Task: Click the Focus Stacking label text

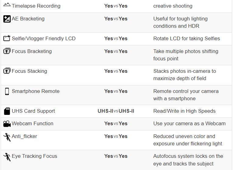Action: (x=30, y=71)
